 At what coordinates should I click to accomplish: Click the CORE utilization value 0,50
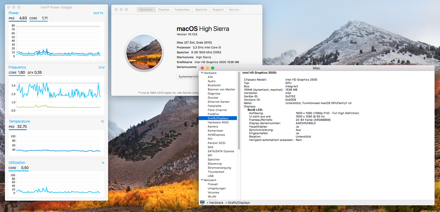tap(25, 168)
